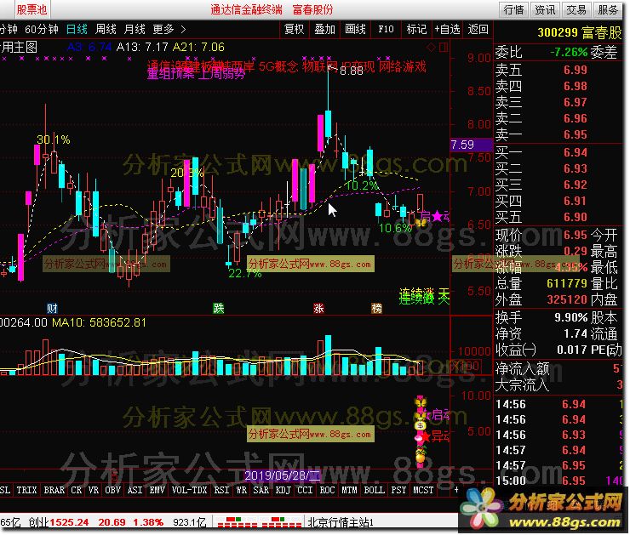Click 买一 price 6.94
This screenshot has width=630, height=535.
pos(575,152)
